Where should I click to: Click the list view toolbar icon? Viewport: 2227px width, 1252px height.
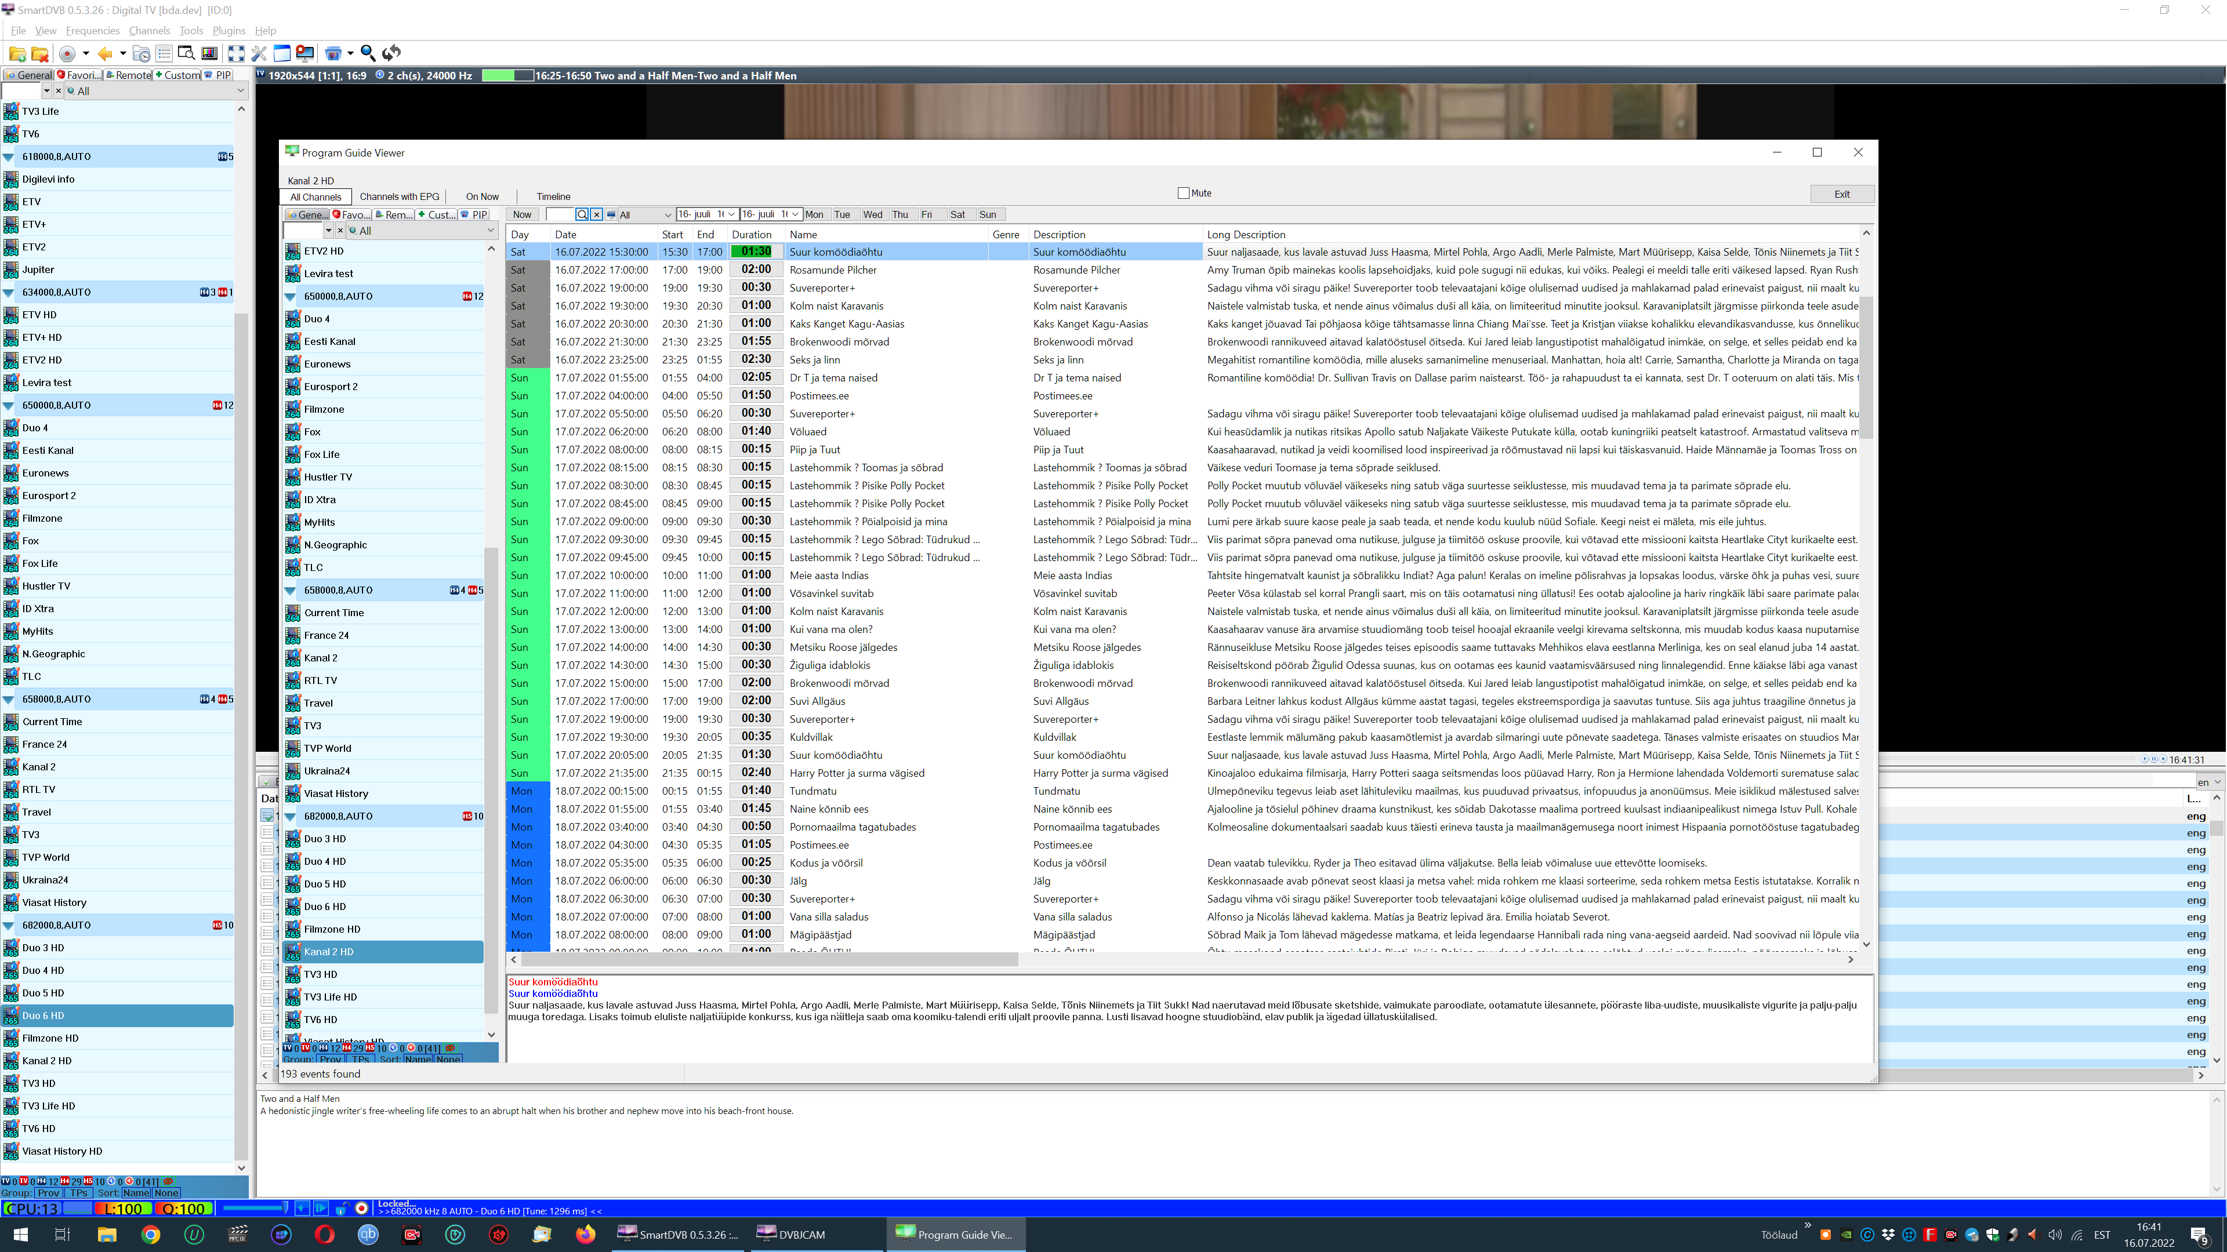pos(164,53)
